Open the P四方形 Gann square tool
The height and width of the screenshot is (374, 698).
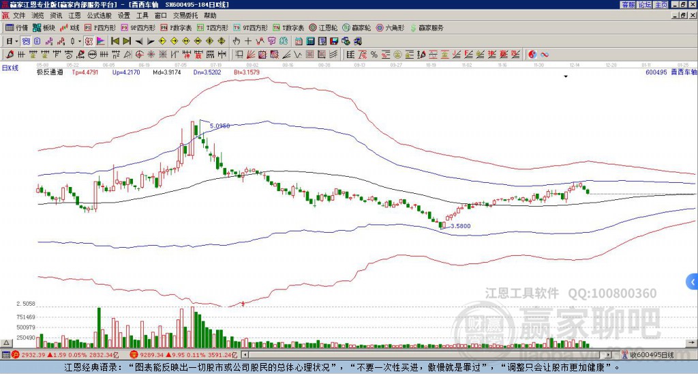(100, 27)
